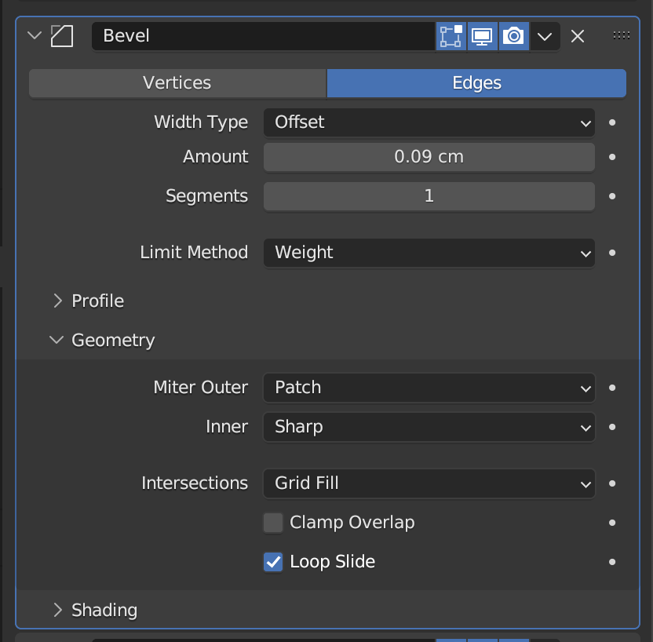Open the Intersections dropdown
Image resolution: width=653 pixels, height=642 pixels.
pyautogui.click(x=429, y=483)
